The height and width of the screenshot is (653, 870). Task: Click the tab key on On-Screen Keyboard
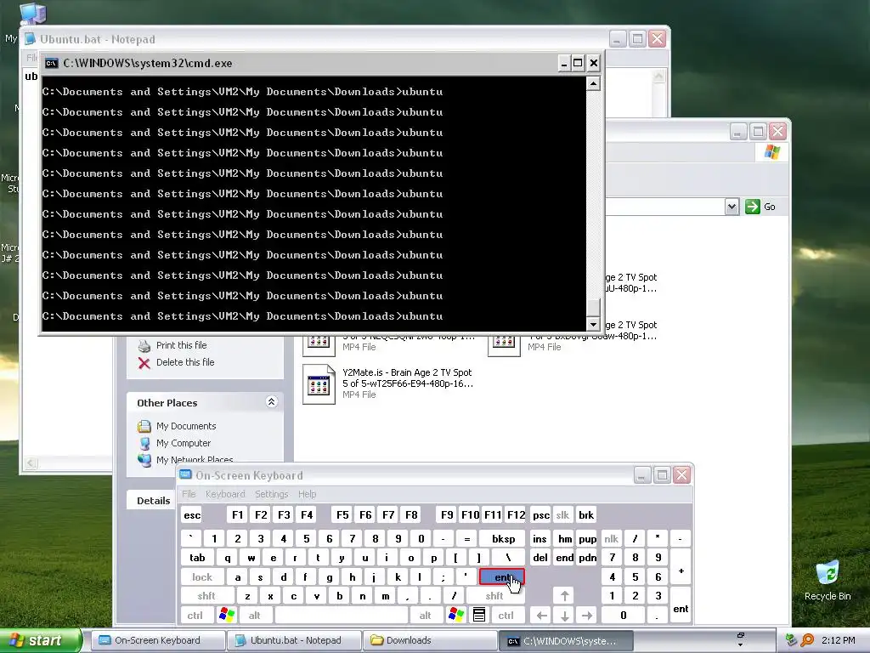coord(197,558)
